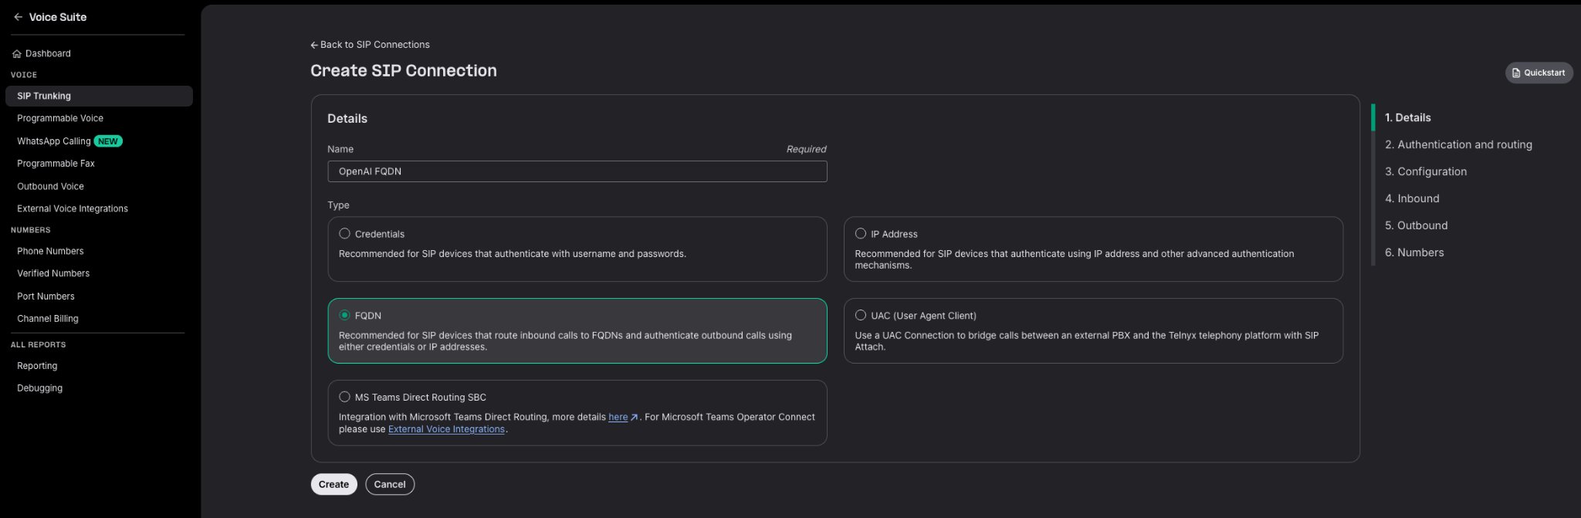Follow the External Voice Integrations link in MS Teams card

pyautogui.click(x=446, y=429)
